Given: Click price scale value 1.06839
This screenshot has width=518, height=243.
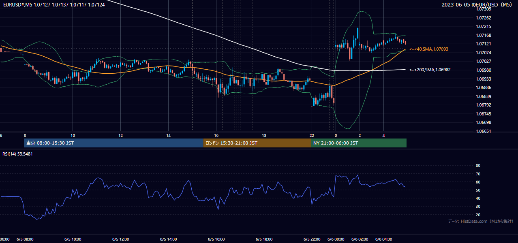Looking at the screenshot, I should coord(483,96).
